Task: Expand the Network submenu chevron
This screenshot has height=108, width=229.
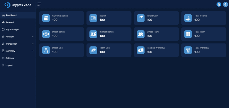Action: [x=33, y=37]
